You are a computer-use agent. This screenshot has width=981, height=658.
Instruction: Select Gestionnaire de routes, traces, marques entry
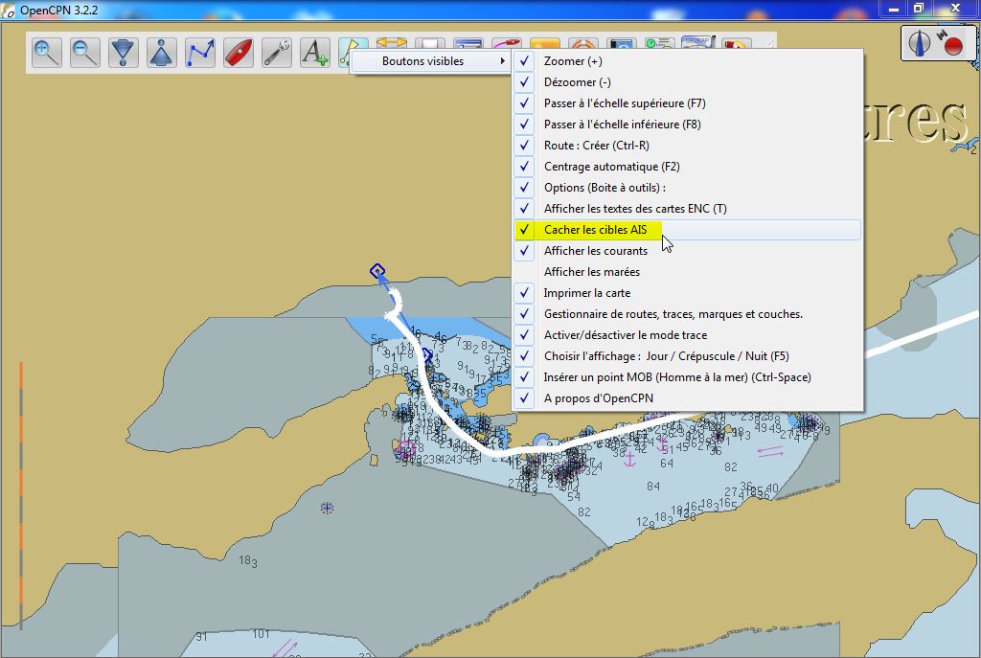coord(687,314)
